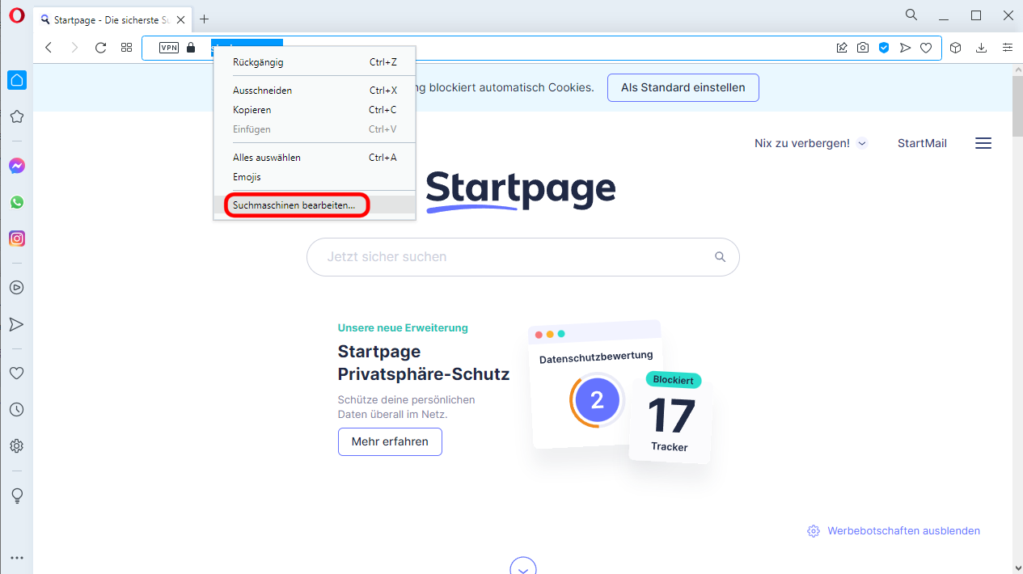
Task: View site security via padlock icon
Action: (x=191, y=48)
